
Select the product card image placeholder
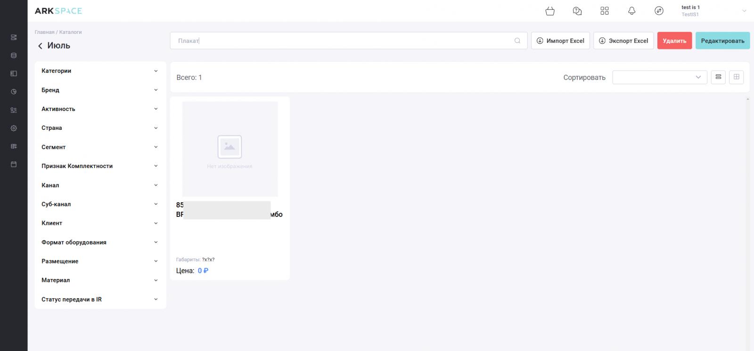[230, 149]
